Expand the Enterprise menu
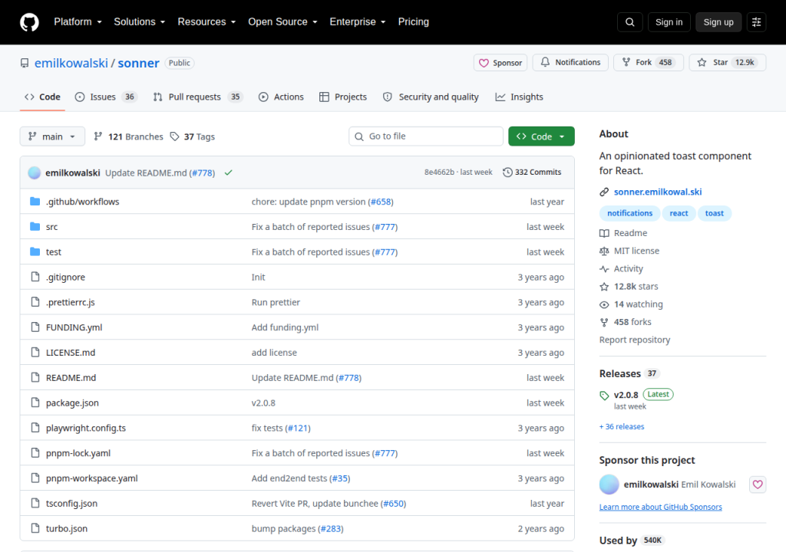786x552 pixels. click(358, 22)
